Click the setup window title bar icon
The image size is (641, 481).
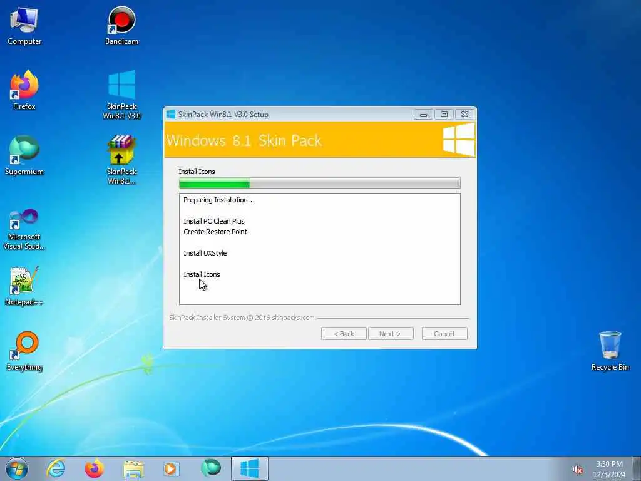tap(171, 115)
